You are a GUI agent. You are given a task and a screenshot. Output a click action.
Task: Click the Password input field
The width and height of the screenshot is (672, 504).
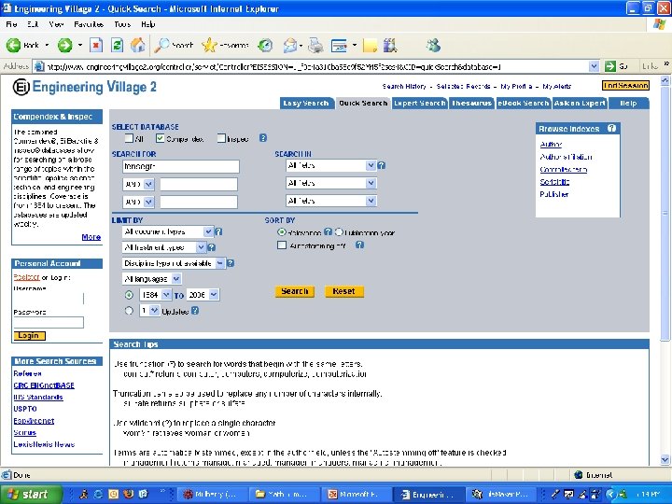pyautogui.click(x=49, y=322)
